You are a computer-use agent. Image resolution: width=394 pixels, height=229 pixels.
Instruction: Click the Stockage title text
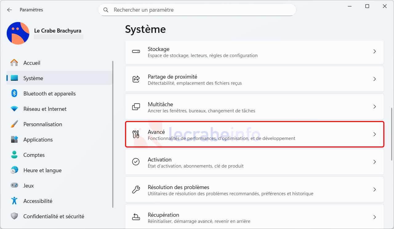coord(159,49)
